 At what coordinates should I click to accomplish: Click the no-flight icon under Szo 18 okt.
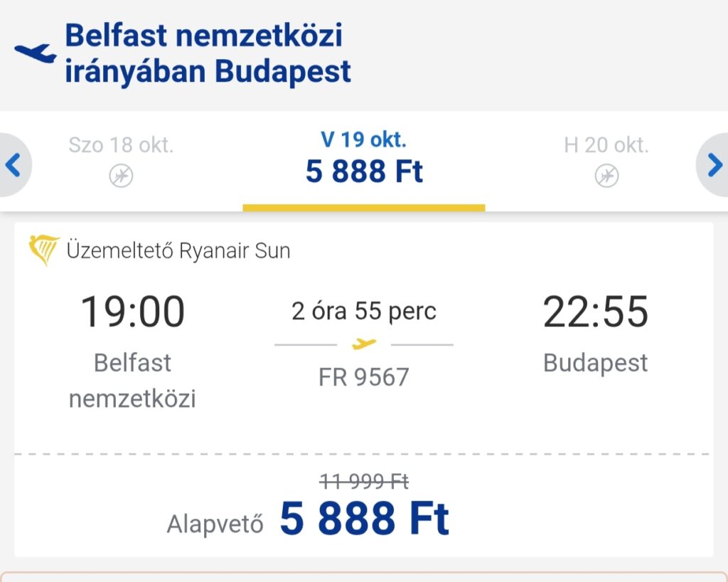click(x=121, y=176)
